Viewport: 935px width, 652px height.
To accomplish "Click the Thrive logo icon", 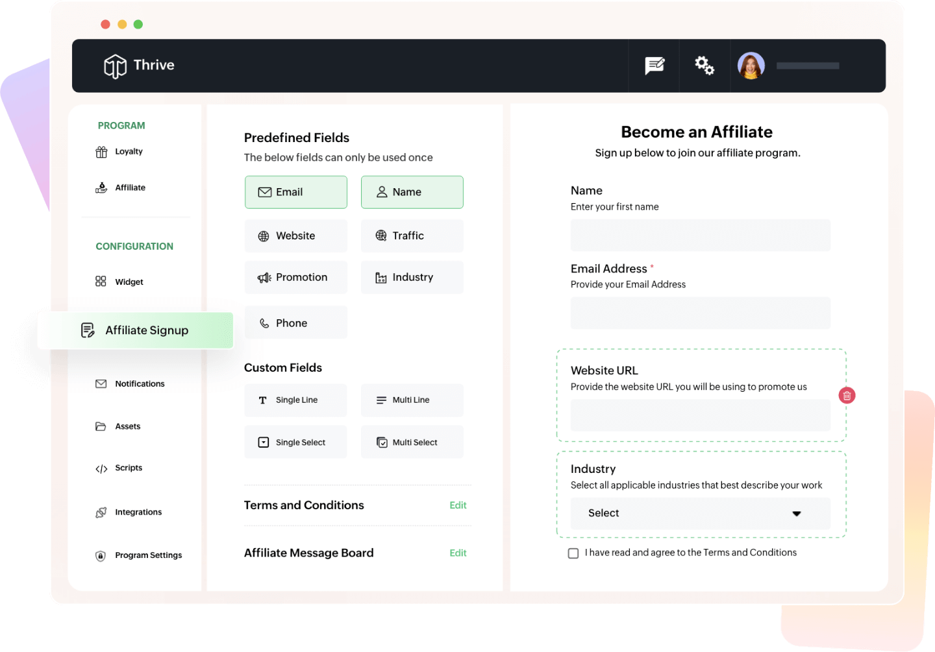I will pyautogui.click(x=115, y=66).
